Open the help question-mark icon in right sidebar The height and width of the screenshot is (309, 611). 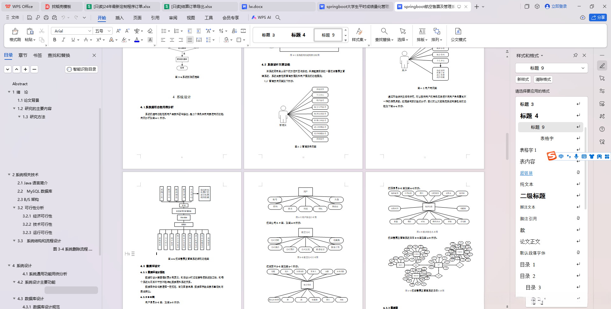[602, 129]
